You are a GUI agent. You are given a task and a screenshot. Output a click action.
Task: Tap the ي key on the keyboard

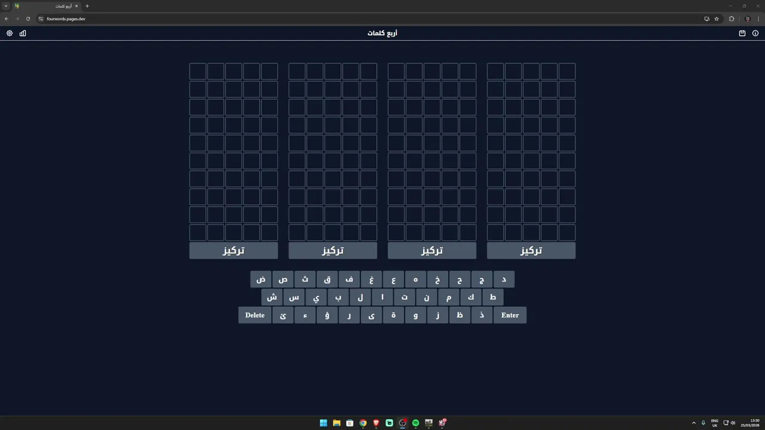pos(316,297)
